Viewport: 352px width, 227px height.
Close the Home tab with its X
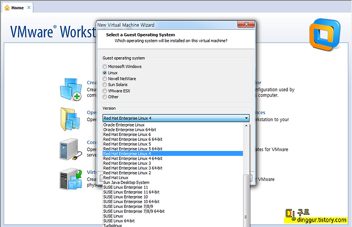pos(29,7)
